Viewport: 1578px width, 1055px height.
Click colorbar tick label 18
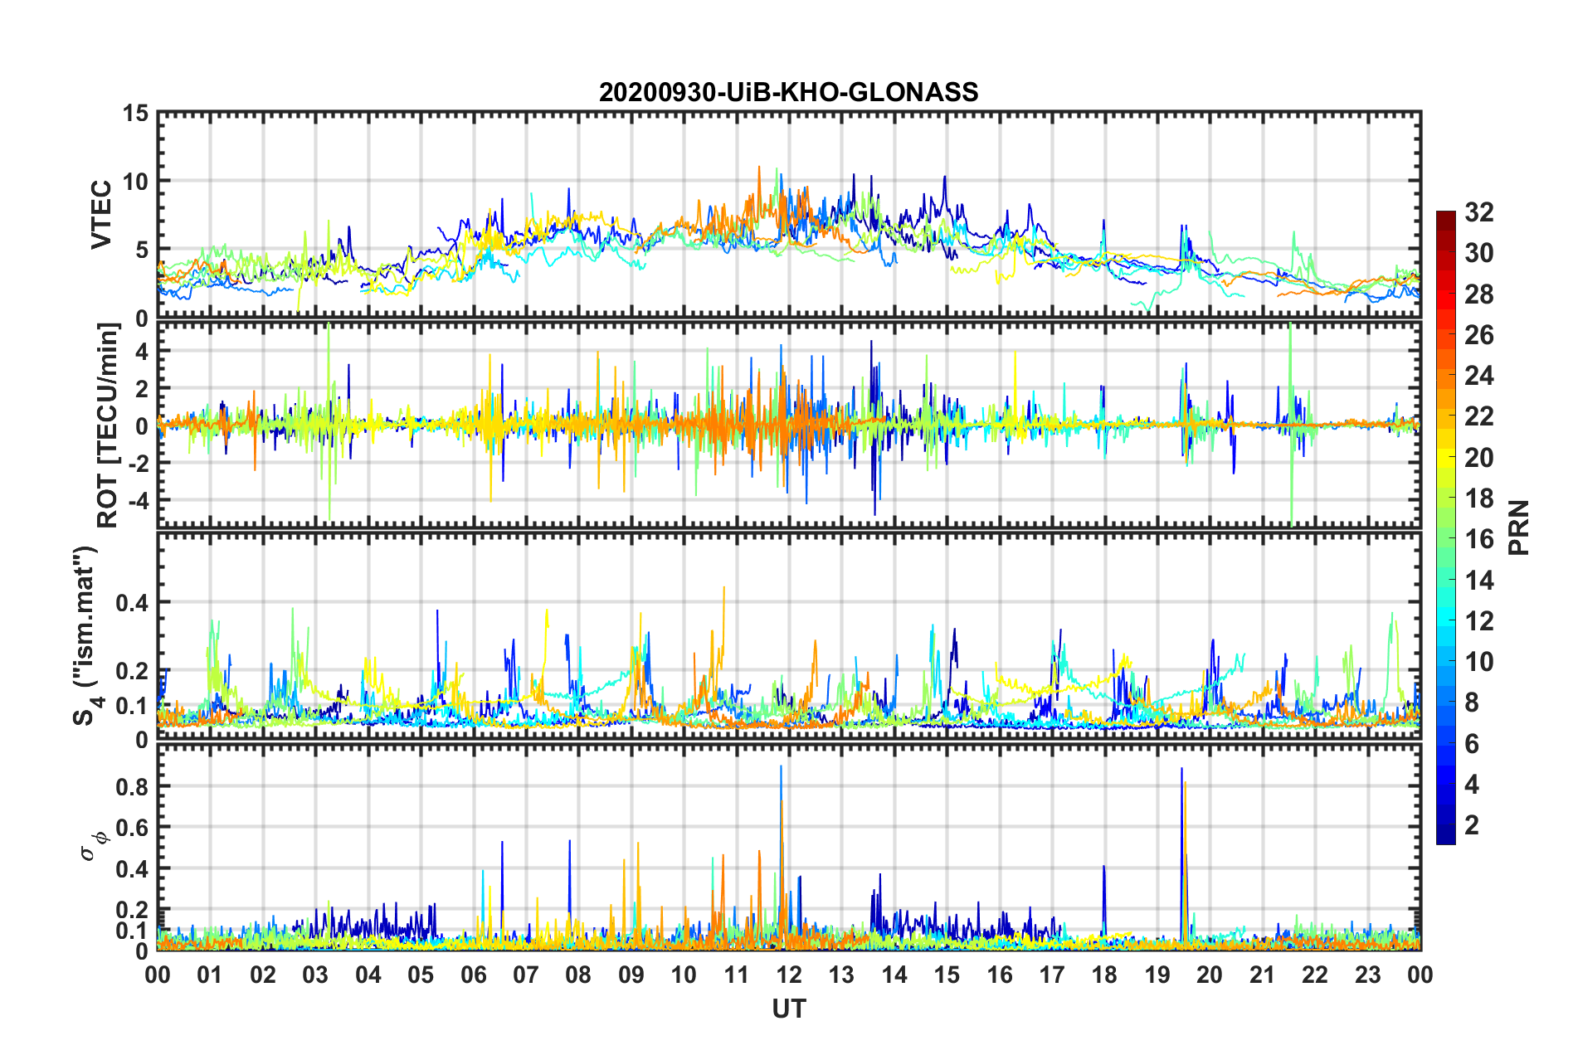[x=1478, y=498]
